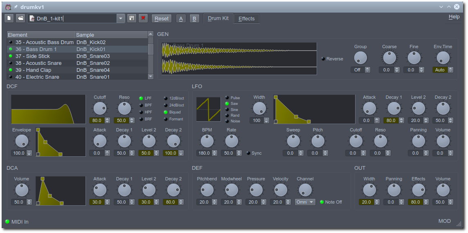Click the drumkv1 app icon in title bar

pos(8,7)
